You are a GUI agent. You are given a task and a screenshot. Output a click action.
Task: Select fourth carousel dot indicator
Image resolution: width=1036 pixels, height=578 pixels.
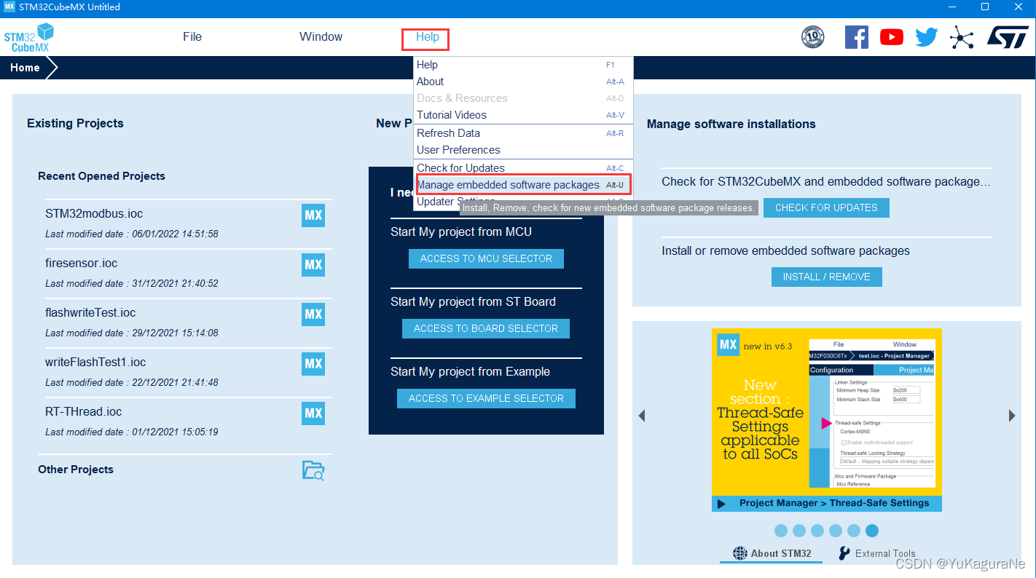pos(836,531)
